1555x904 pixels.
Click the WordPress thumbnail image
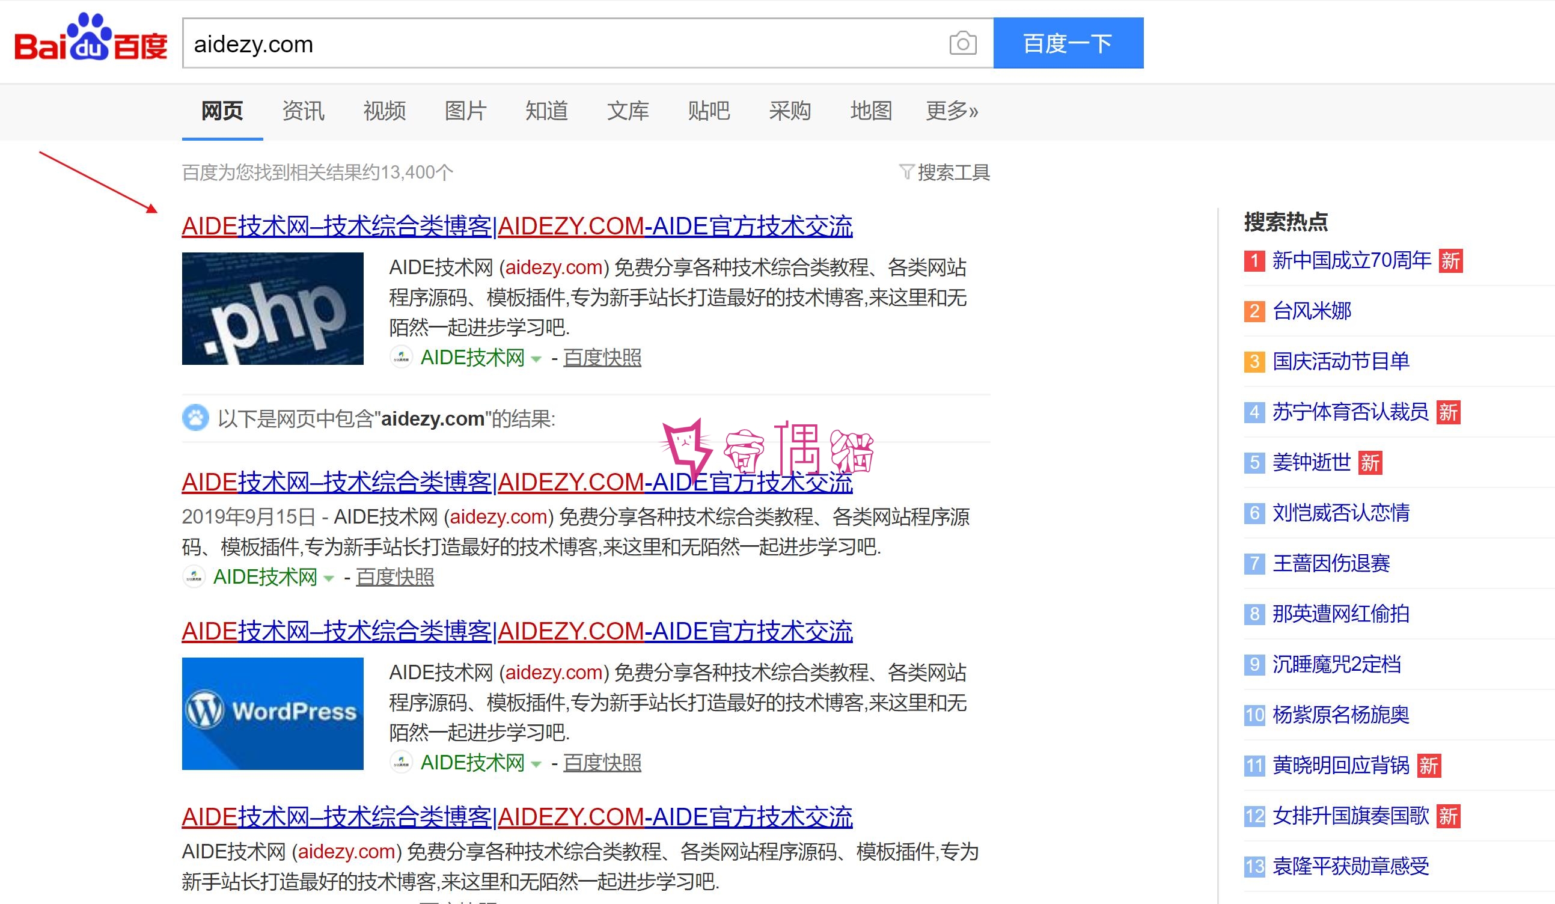pos(273,713)
